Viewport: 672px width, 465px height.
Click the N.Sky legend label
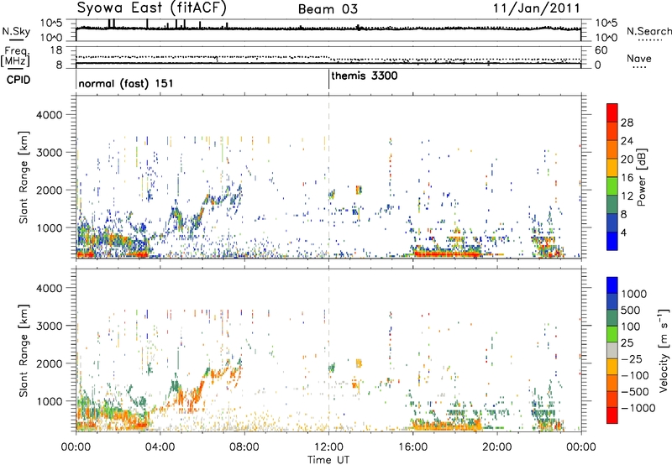[x=16, y=31]
